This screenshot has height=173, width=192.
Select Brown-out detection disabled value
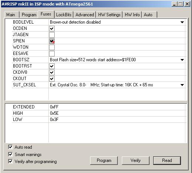[75, 22]
